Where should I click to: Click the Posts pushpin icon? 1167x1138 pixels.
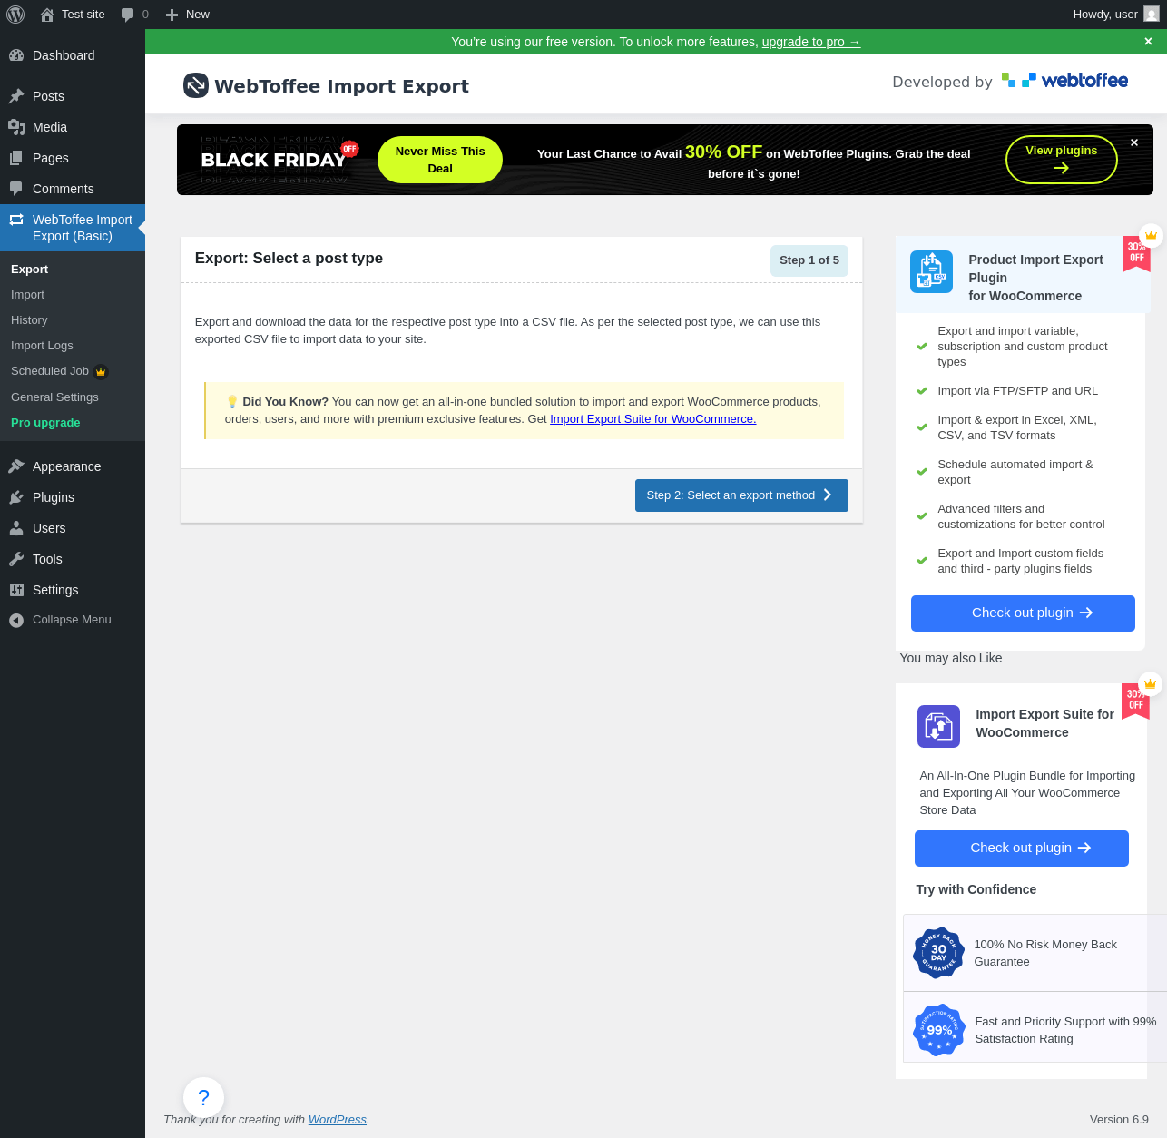pos(16,96)
